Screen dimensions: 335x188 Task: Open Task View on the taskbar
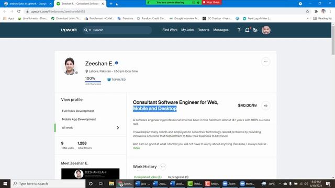click(x=101, y=183)
